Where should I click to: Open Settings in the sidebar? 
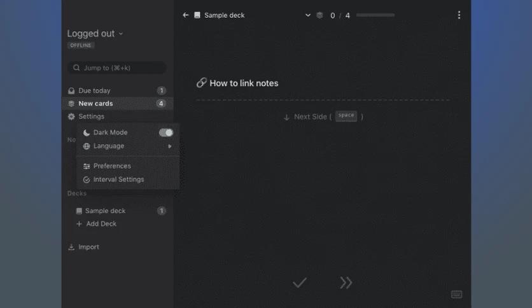(x=117, y=116)
